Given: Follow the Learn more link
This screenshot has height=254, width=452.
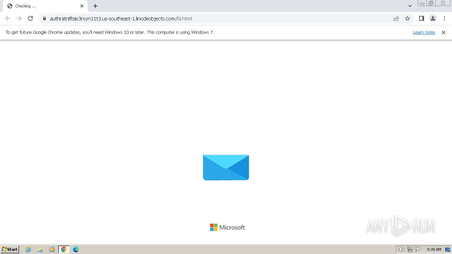Looking at the screenshot, I should [424, 32].
